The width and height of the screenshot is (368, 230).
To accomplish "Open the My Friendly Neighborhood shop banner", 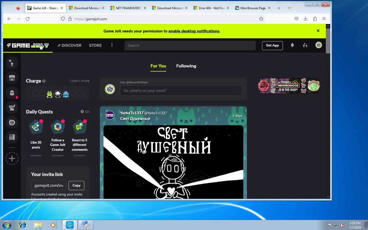I will pos(289,86).
